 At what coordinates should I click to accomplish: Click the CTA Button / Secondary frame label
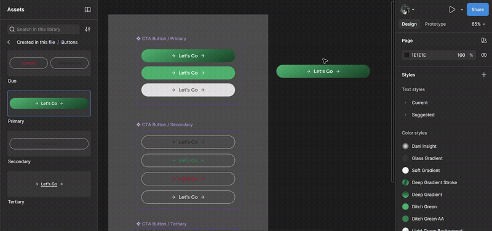click(167, 125)
